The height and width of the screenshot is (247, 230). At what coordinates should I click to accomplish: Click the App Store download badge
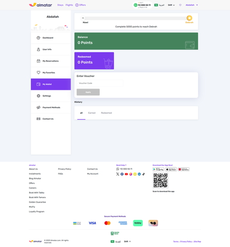(x=171, y=169)
